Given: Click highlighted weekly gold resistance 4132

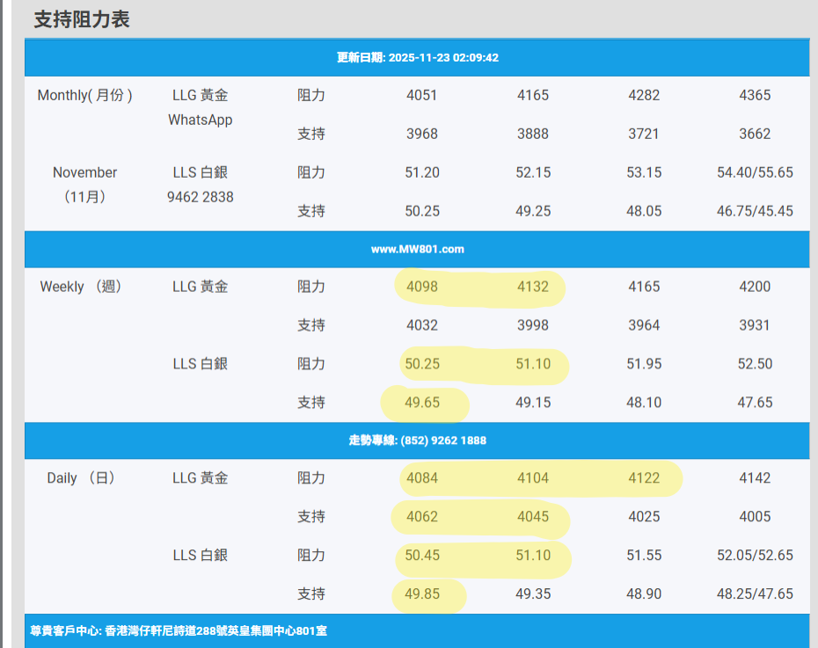Looking at the screenshot, I should coord(533,287).
